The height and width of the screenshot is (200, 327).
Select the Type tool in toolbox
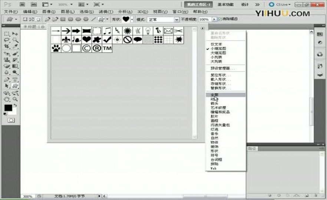tap(15, 79)
